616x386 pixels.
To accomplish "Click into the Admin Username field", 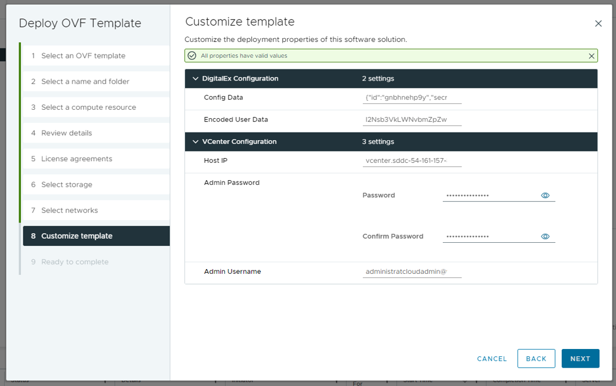I will [412, 272].
